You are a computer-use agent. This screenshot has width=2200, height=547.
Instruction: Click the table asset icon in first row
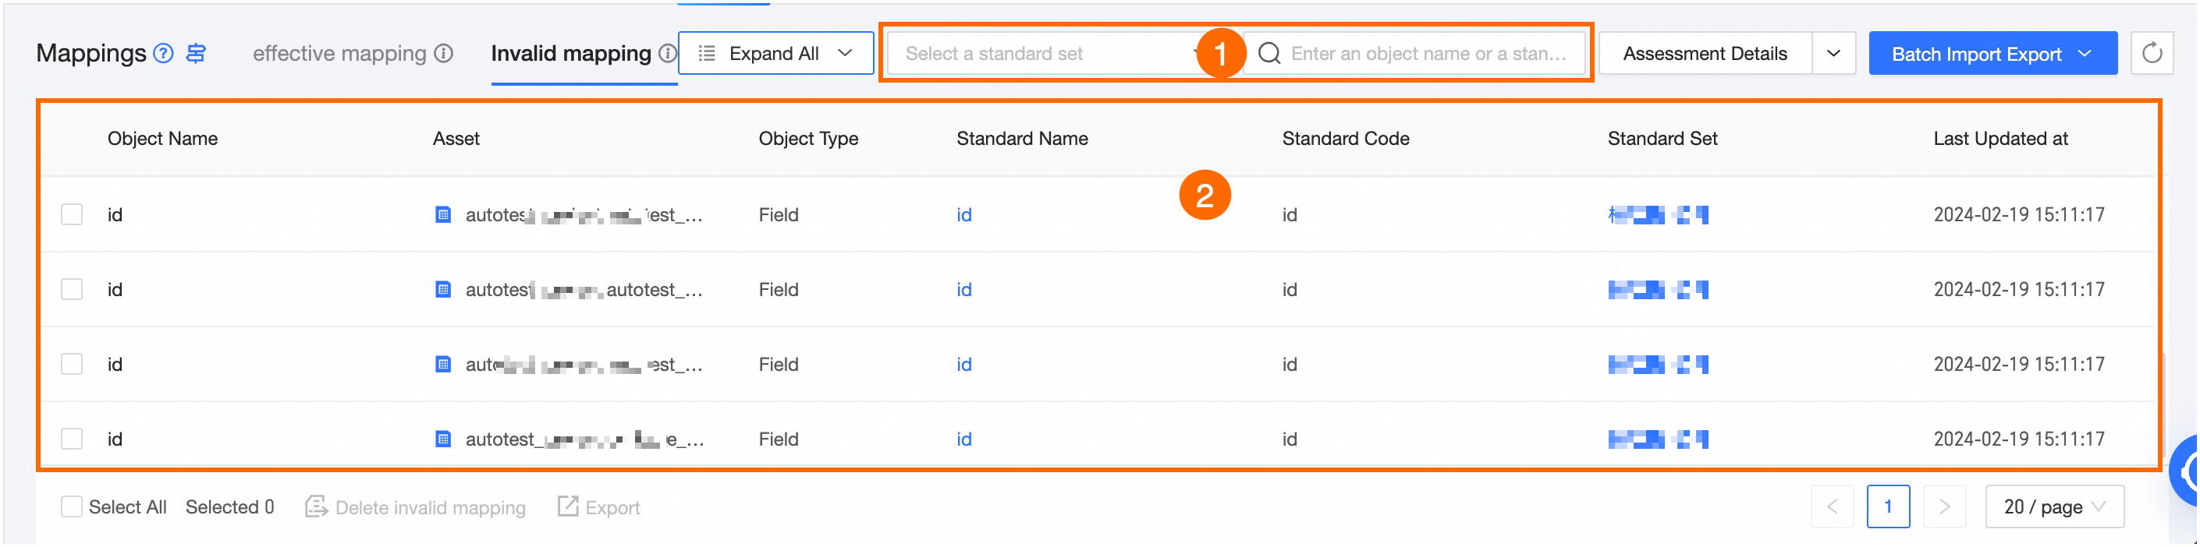[442, 214]
